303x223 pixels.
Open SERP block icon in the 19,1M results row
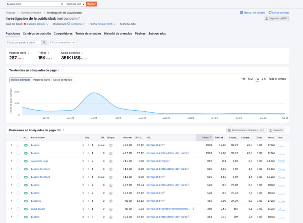pyautogui.click(x=111, y=169)
